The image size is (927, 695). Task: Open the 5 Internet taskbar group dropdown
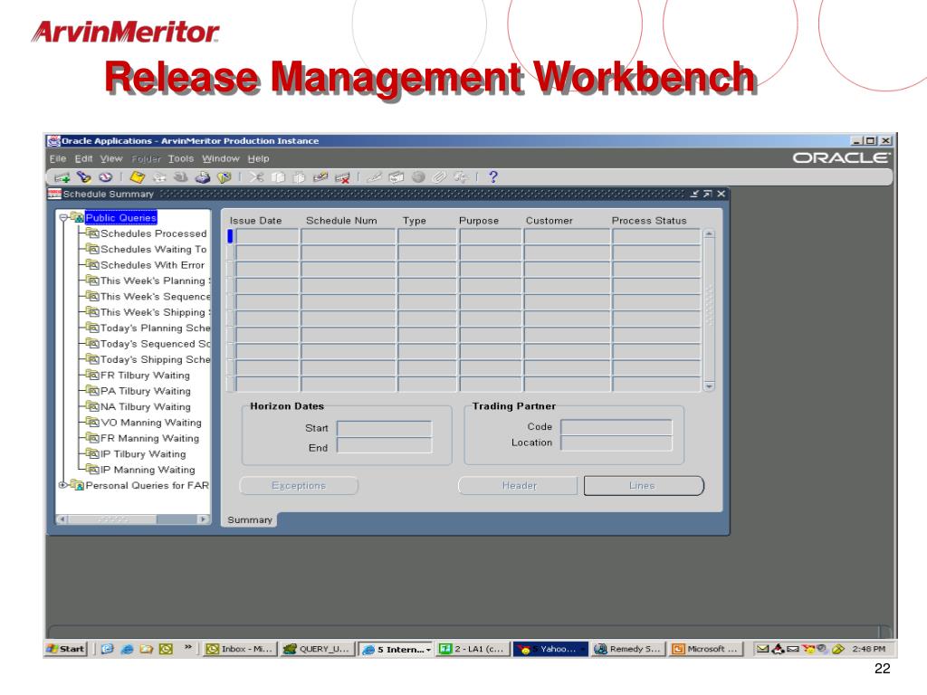tap(428, 650)
